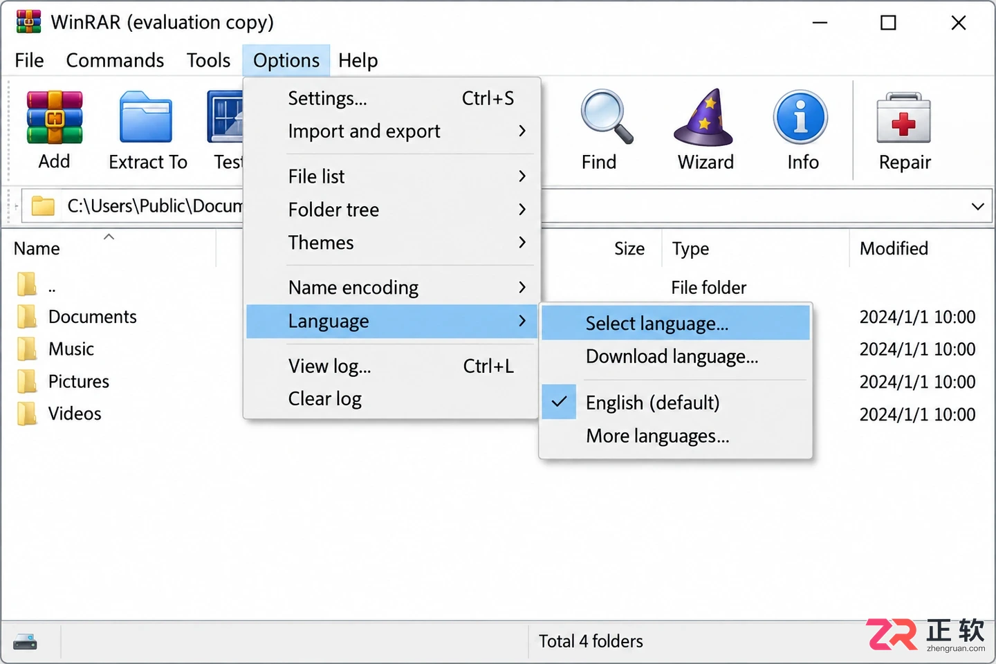The image size is (996, 664).
Task: Open the File menu
Action: [x=29, y=61]
